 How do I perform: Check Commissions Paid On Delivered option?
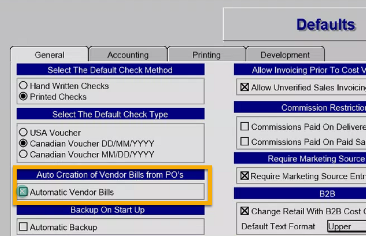tap(244, 127)
